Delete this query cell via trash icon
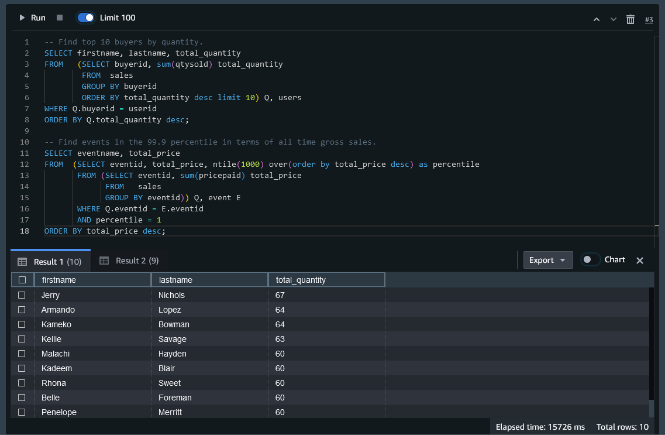 pyautogui.click(x=630, y=19)
